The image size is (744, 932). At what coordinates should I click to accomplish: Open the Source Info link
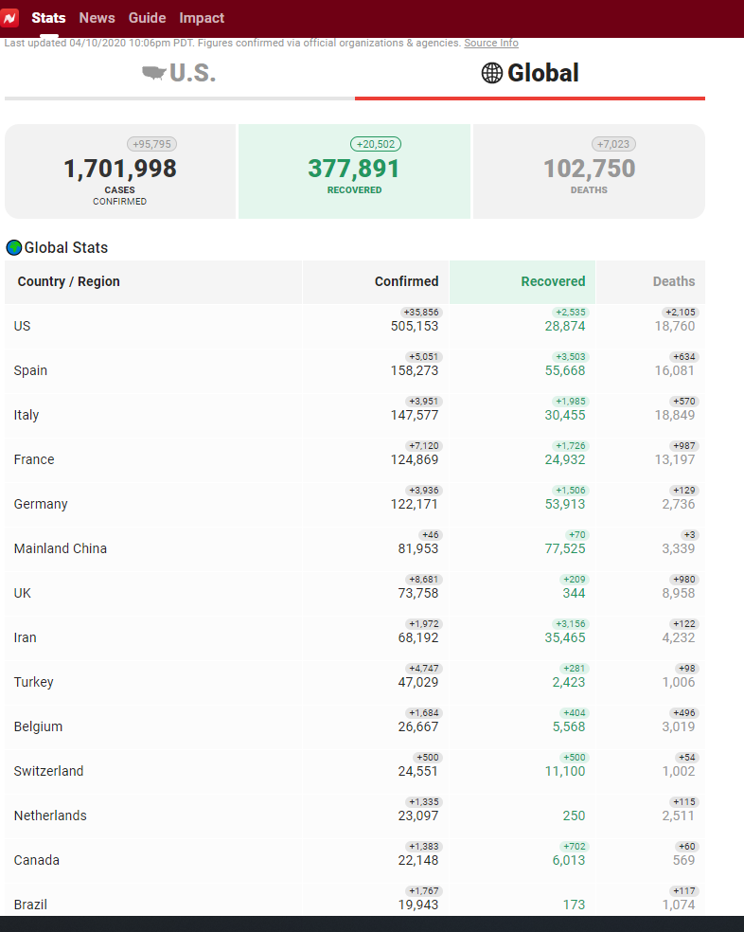point(490,44)
